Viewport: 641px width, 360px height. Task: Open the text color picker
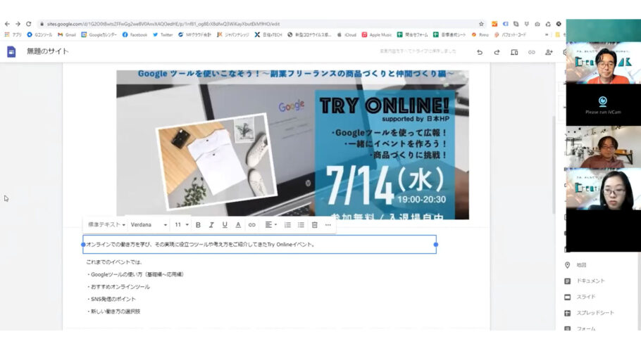click(238, 225)
